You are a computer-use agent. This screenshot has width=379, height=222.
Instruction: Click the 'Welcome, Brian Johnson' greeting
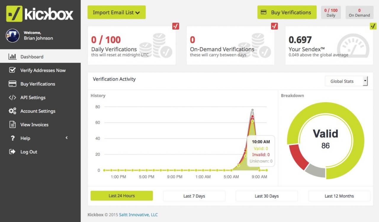(38, 35)
